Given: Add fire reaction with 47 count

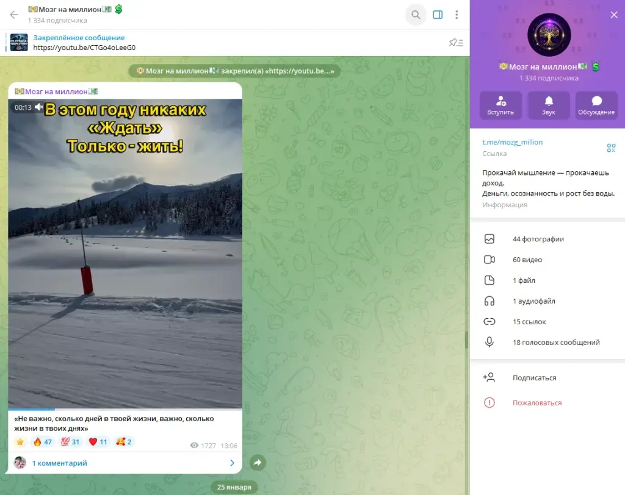Looking at the screenshot, I should 43,441.
